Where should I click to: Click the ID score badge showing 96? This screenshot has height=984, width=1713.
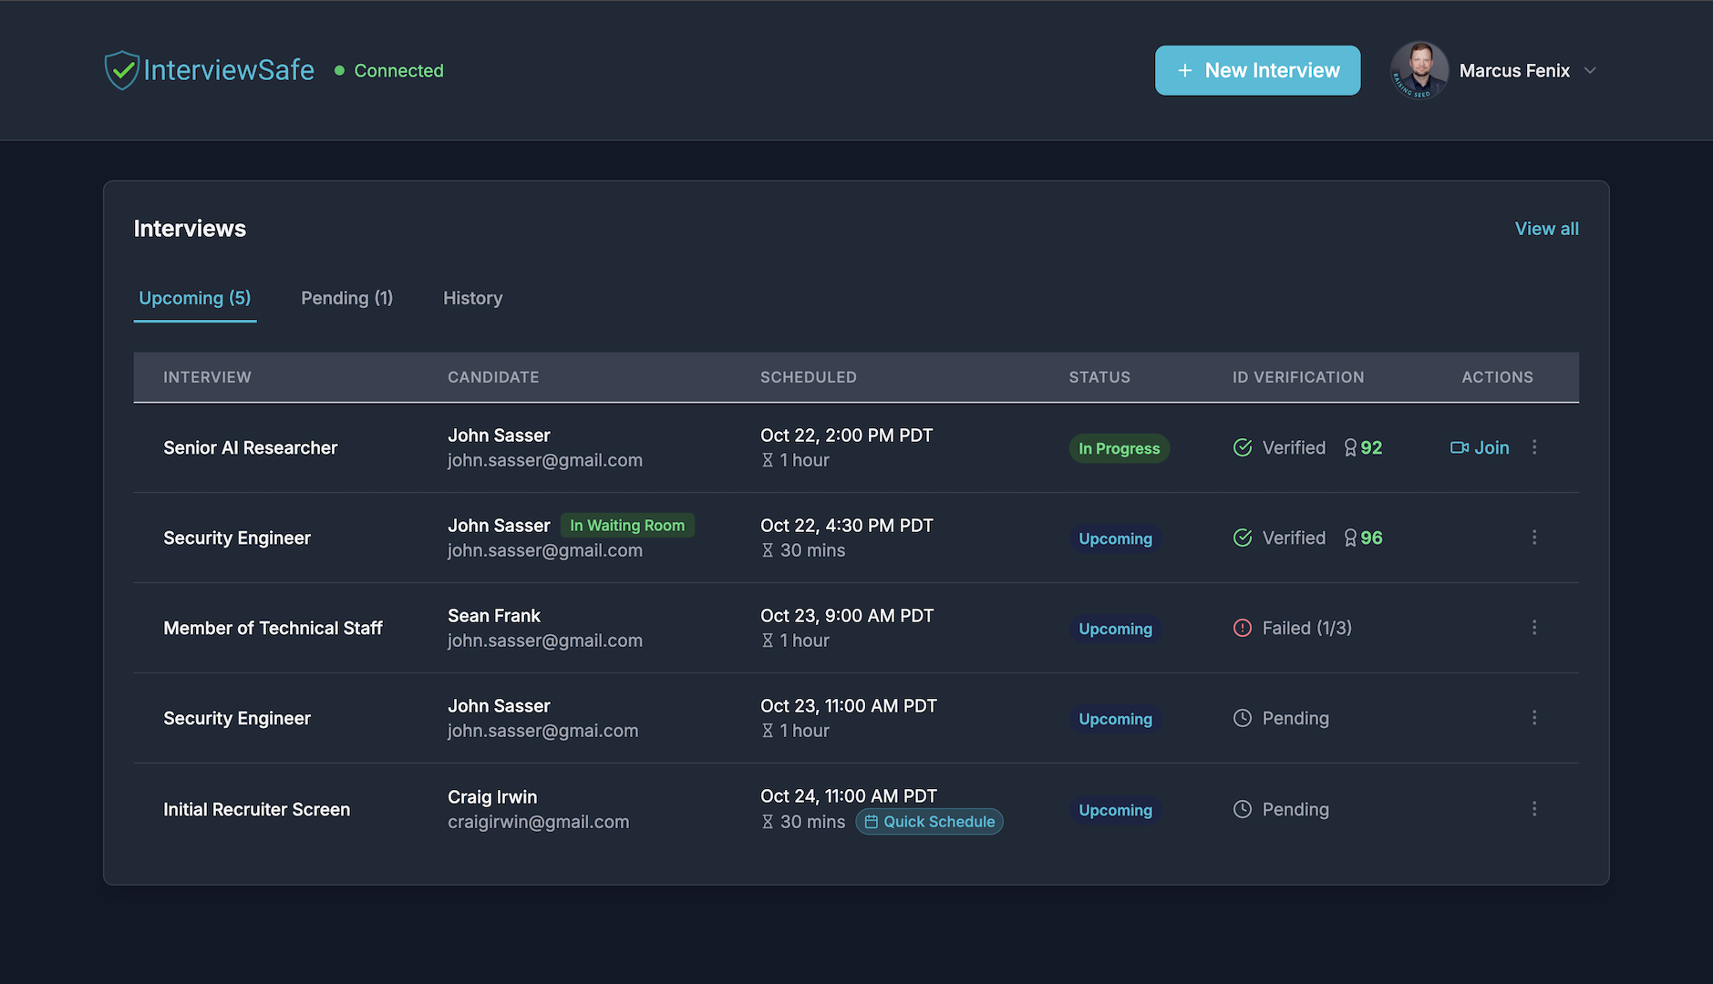click(1363, 538)
